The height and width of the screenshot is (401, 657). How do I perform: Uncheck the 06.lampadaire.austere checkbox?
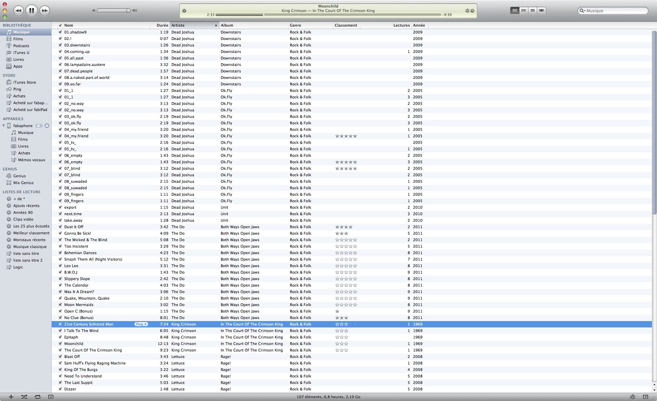(60, 65)
